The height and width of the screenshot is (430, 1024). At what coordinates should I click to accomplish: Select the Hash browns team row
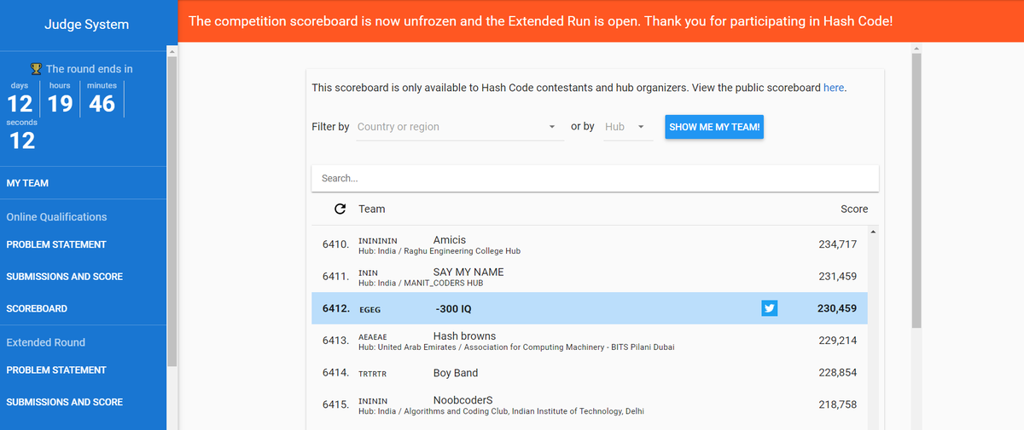coord(590,341)
